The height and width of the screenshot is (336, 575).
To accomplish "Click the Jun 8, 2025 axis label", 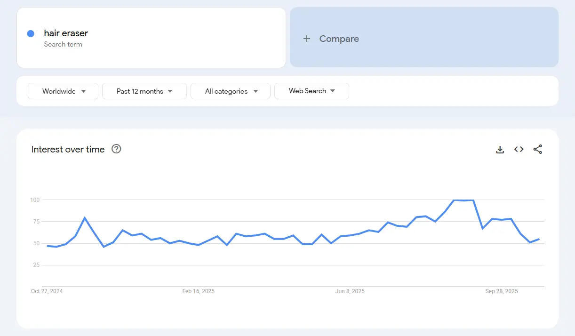I will tap(350, 291).
